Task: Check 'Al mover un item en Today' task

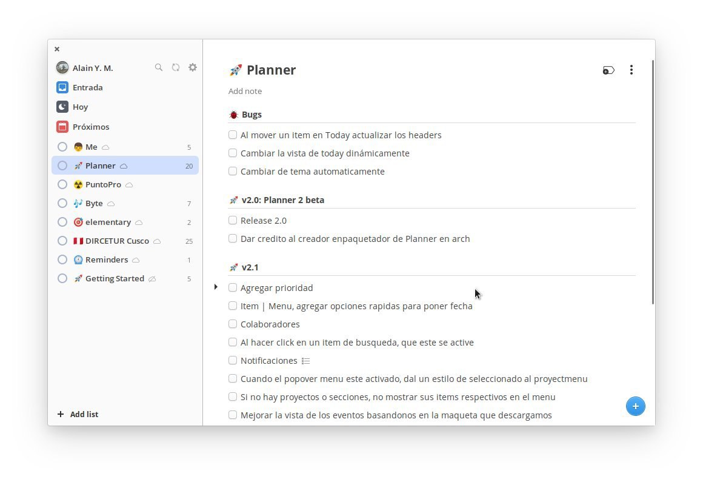Action: point(232,135)
